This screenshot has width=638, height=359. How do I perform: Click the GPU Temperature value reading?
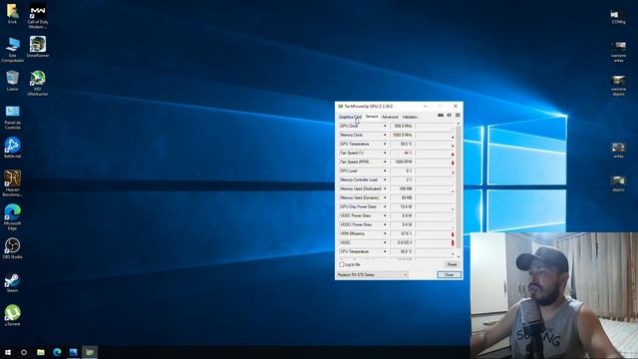[x=402, y=144]
